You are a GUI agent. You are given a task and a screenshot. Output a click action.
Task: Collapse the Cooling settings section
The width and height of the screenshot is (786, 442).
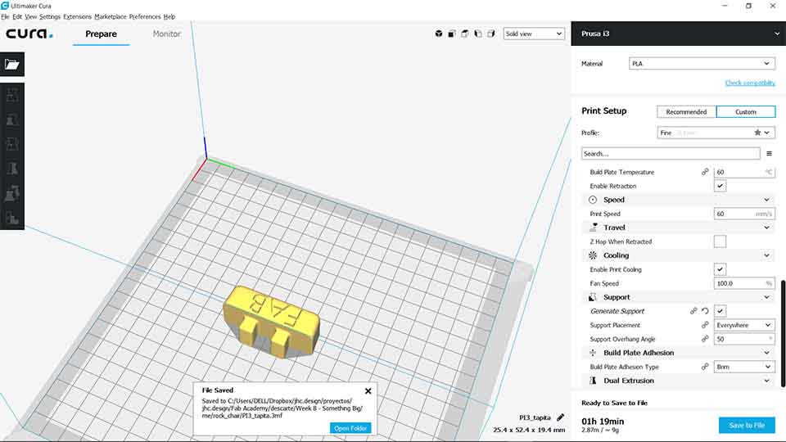678,255
